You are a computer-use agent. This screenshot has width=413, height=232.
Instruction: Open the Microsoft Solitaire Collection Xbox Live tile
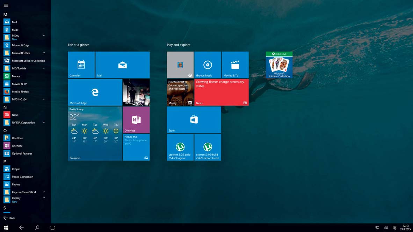tap(279, 65)
